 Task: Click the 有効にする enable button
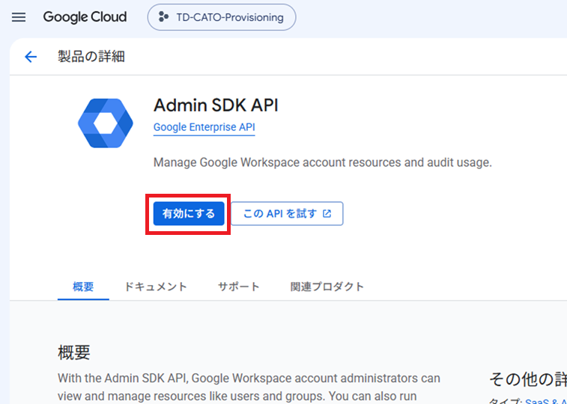pos(189,214)
